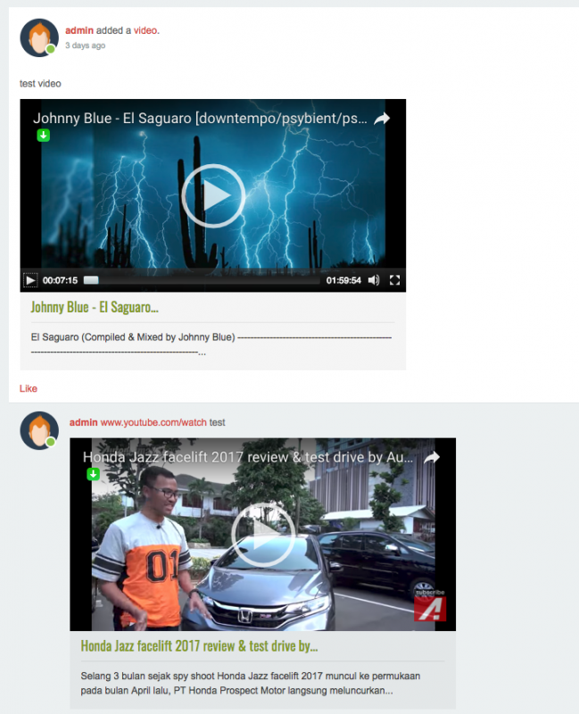The height and width of the screenshot is (714, 579).
Task: Mute the Johnny Blue video with the speaker icon
Action: 374,280
